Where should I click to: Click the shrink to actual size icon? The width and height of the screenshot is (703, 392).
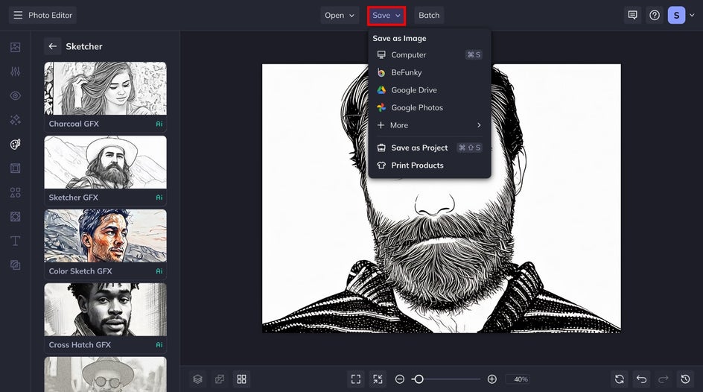(378, 379)
